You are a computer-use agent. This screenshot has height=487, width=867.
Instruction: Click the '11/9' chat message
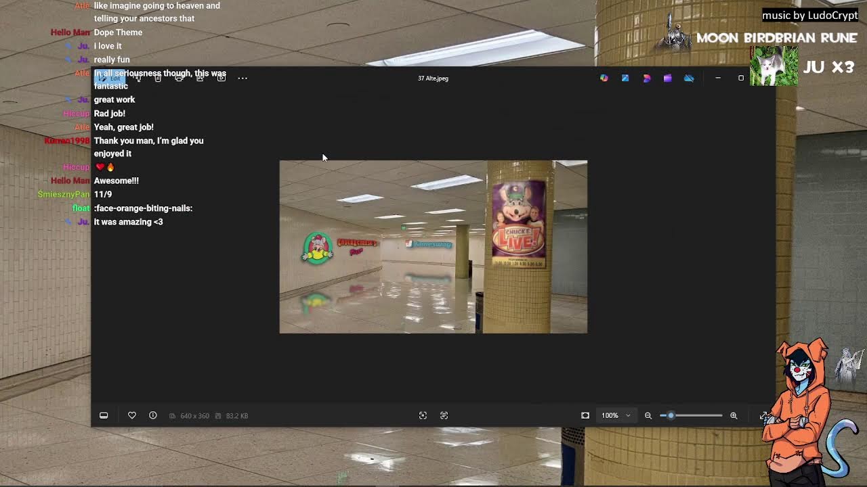[x=102, y=194]
